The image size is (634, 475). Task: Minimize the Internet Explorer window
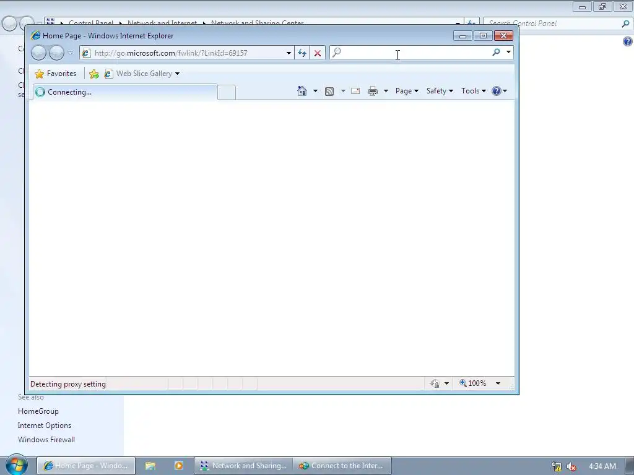pos(463,36)
